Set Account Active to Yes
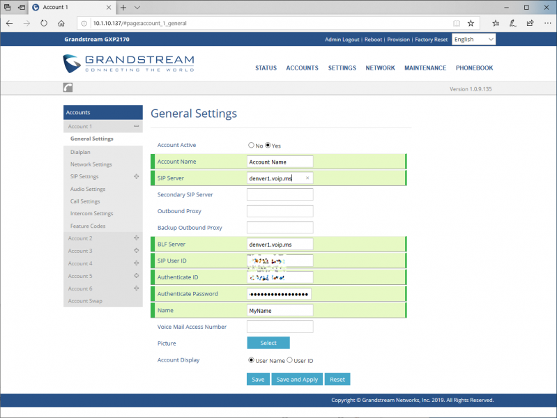Image resolution: width=557 pixels, height=418 pixels. (x=268, y=145)
